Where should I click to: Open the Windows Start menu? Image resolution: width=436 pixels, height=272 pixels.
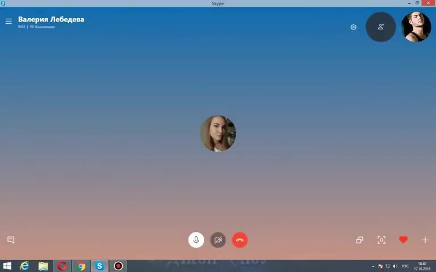7,266
